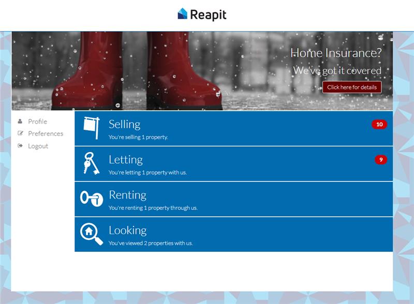Click the Preferences pencil icon
Viewport: 414px width, 304px height.
19,133
